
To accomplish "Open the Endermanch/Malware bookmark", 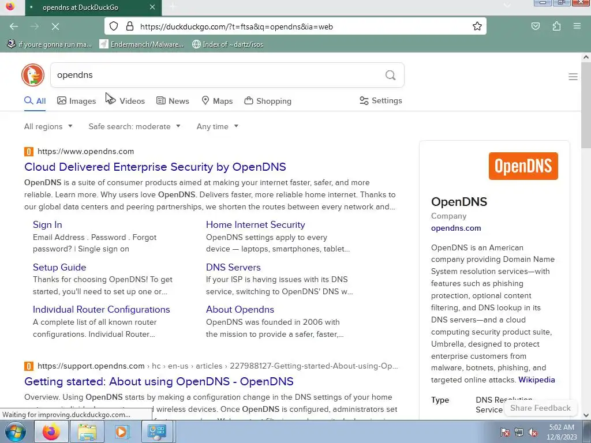I will pos(141,44).
